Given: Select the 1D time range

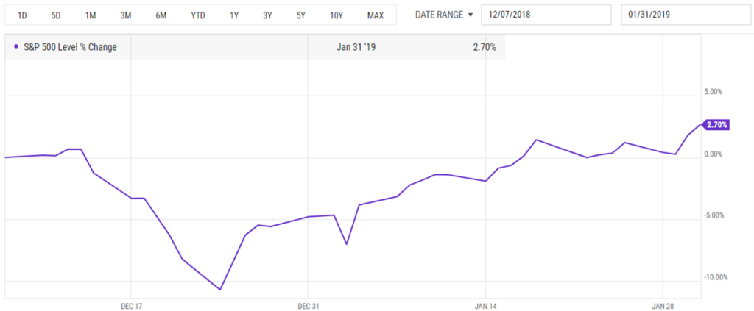Looking at the screenshot, I should (x=22, y=15).
